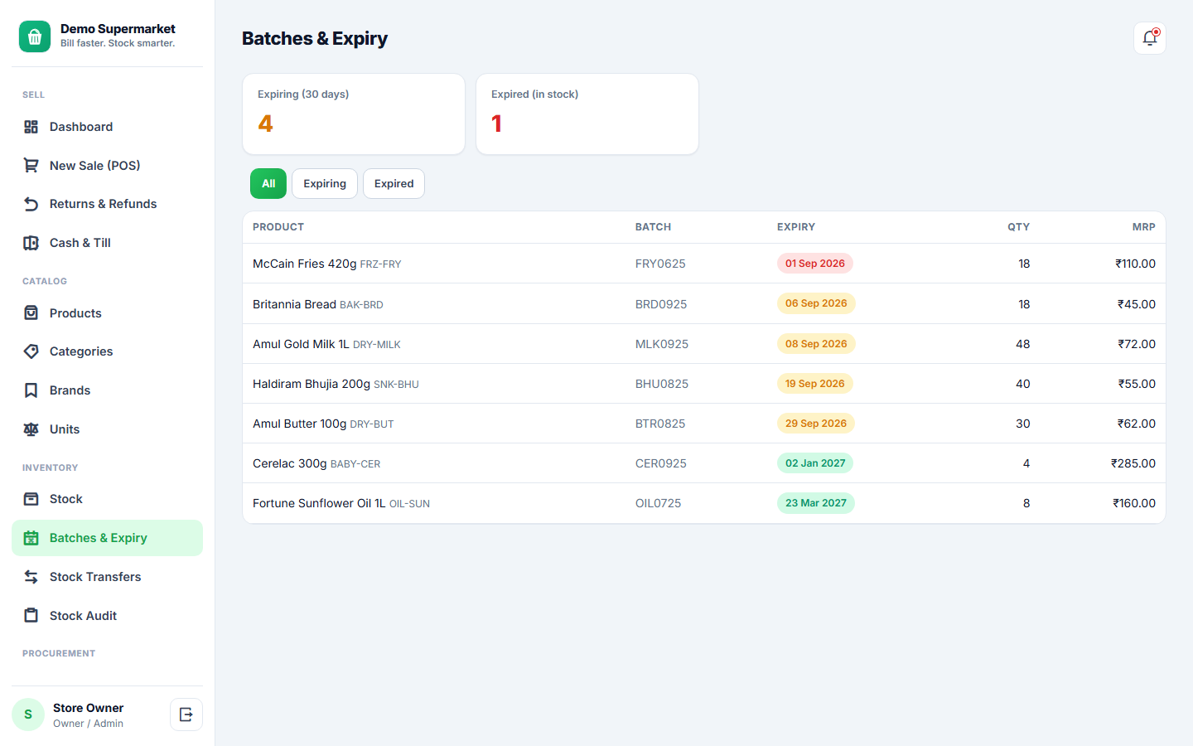Filter batches by Expired
The image size is (1193, 746).
[x=394, y=184]
